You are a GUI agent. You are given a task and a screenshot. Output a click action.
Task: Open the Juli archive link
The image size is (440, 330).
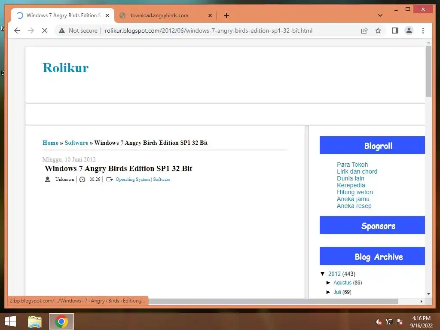[x=337, y=292]
